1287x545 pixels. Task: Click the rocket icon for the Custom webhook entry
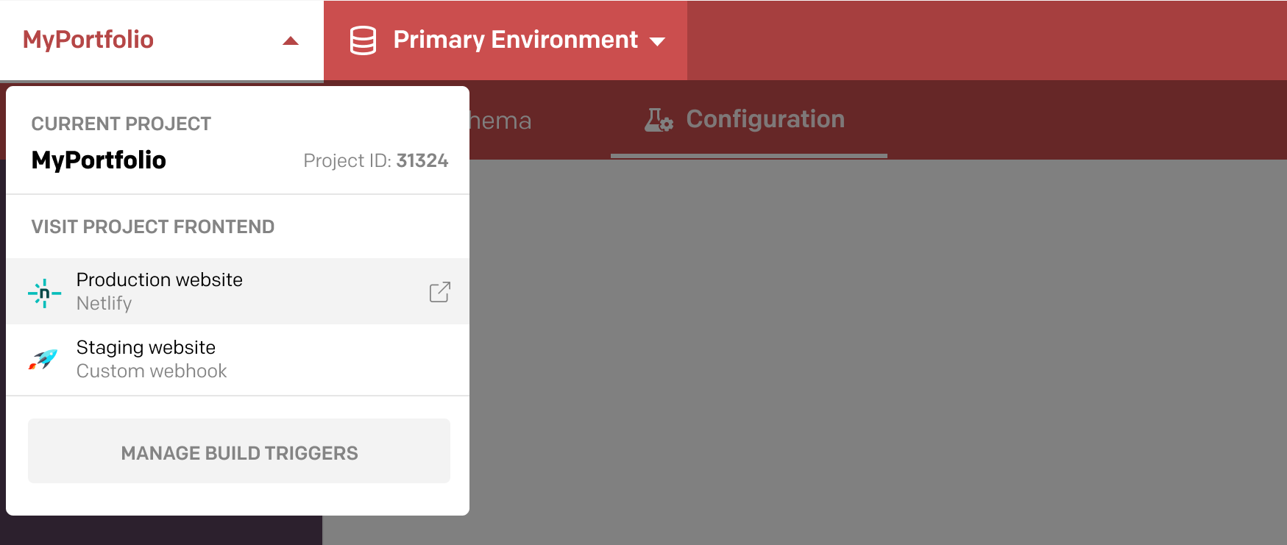tap(44, 360)
